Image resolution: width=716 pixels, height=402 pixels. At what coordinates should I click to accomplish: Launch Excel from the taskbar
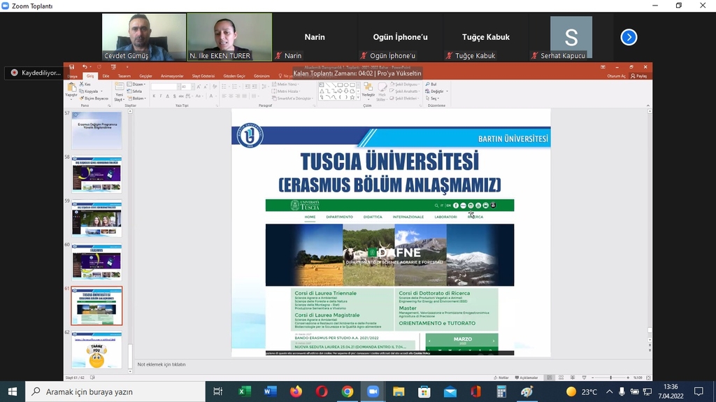tap(243, 392)
